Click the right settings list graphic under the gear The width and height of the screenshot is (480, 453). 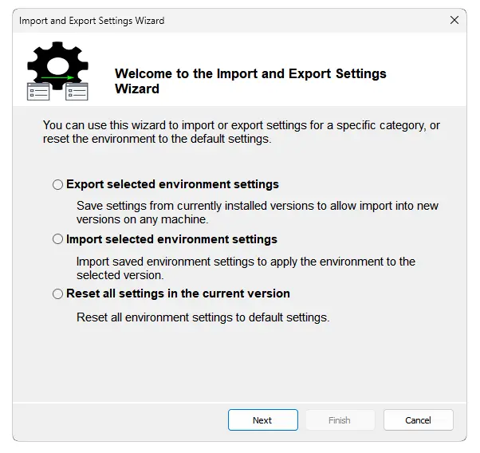pos(77,92)
